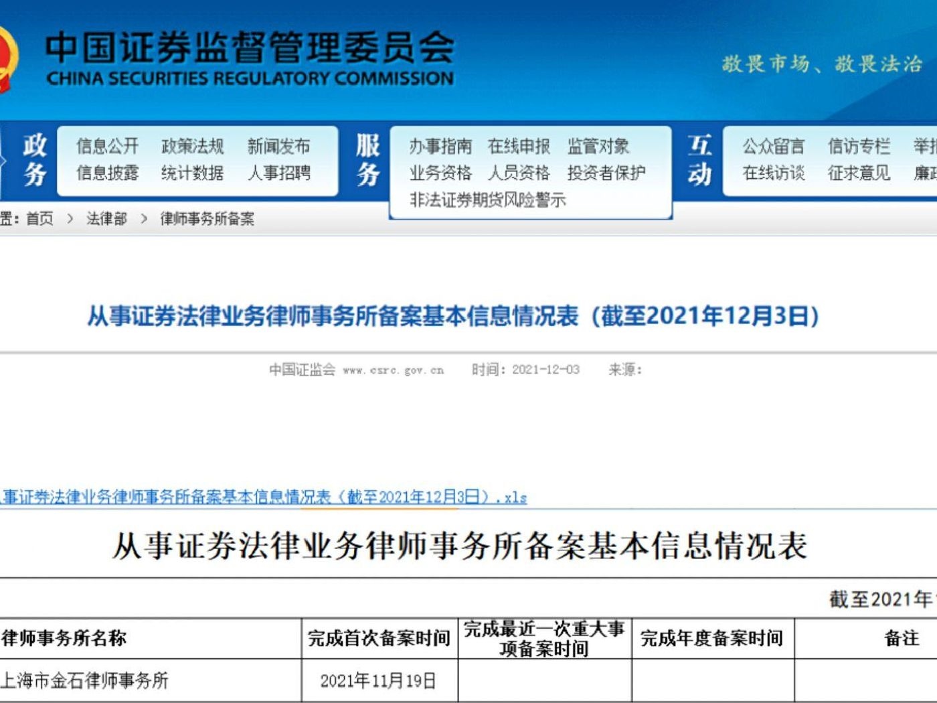Open 业务资格 link
This screenshot has width=937, height=703.
pyautogui.click(x=441, y=173)
